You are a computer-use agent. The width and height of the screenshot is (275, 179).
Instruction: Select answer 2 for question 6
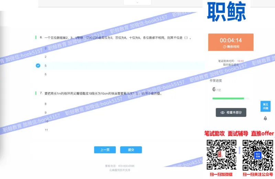pos(46,57)
